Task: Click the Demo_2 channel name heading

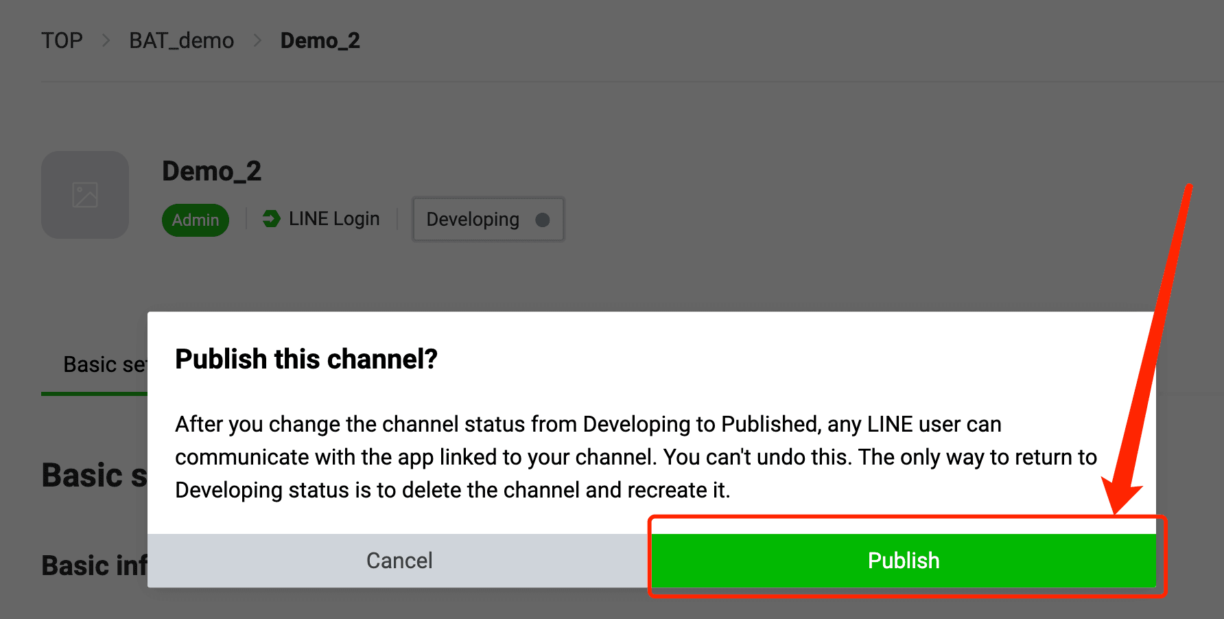Action: tap(211, 171)
